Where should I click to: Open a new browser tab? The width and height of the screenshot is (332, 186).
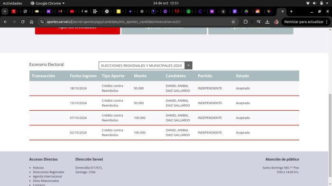[x=291, y=11]
